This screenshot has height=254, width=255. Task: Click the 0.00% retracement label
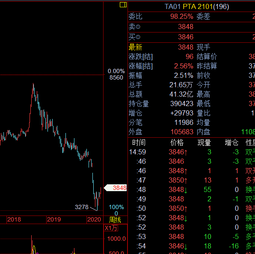pos(116,71)
